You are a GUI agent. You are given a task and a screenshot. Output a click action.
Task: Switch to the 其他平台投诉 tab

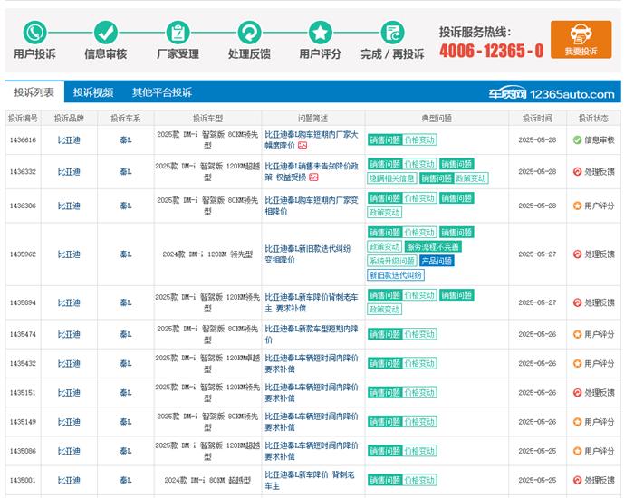(x=162, y=92)
